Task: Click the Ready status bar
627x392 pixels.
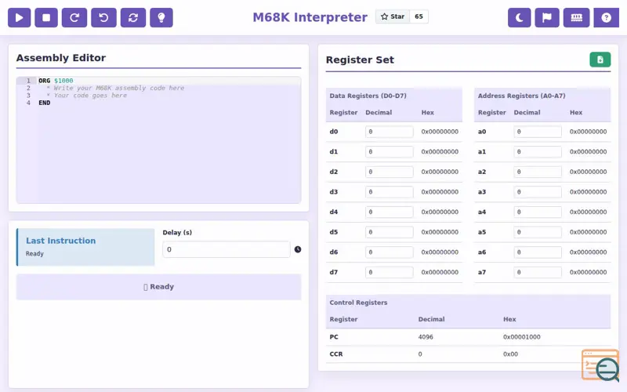Action: pyautogui.click(x=159, y=287)
